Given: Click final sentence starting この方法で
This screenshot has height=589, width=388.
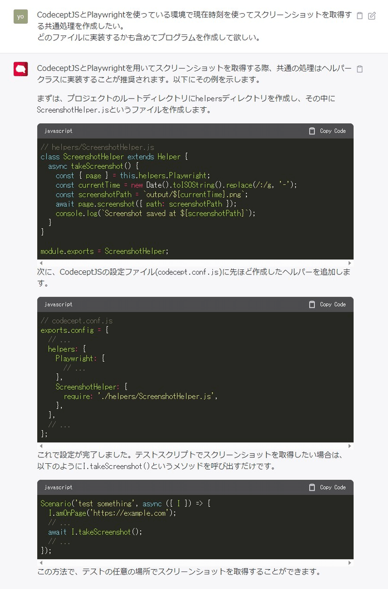Looking at the screenshot, I should click(179, 572).
